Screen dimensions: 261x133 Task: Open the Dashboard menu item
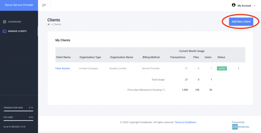click(15, 22)
